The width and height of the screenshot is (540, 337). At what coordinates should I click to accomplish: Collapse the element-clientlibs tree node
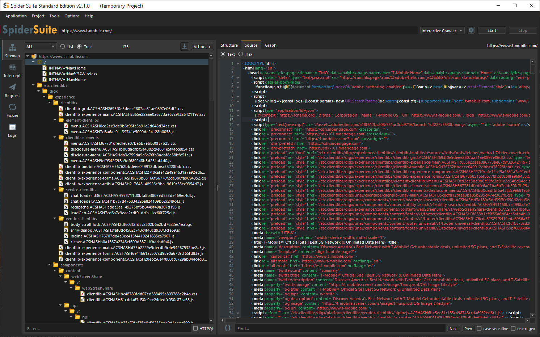[x=55, y=120]
